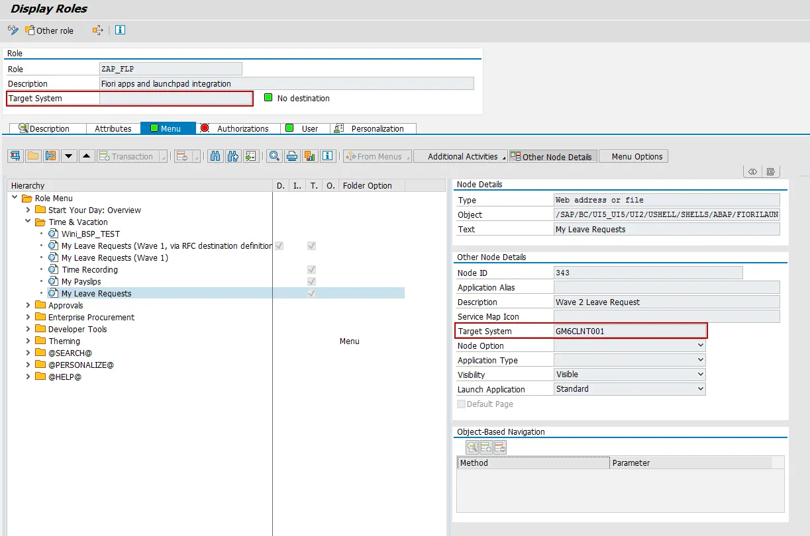Switch between display and change mode

12,30
